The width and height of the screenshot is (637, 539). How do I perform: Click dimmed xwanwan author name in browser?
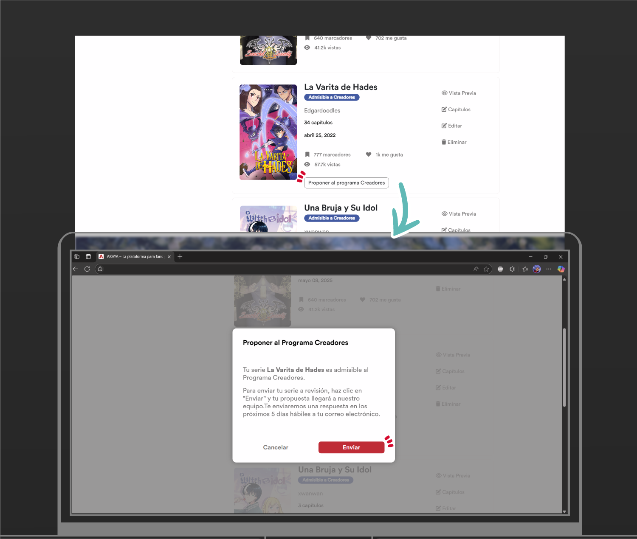click(310, 494)
